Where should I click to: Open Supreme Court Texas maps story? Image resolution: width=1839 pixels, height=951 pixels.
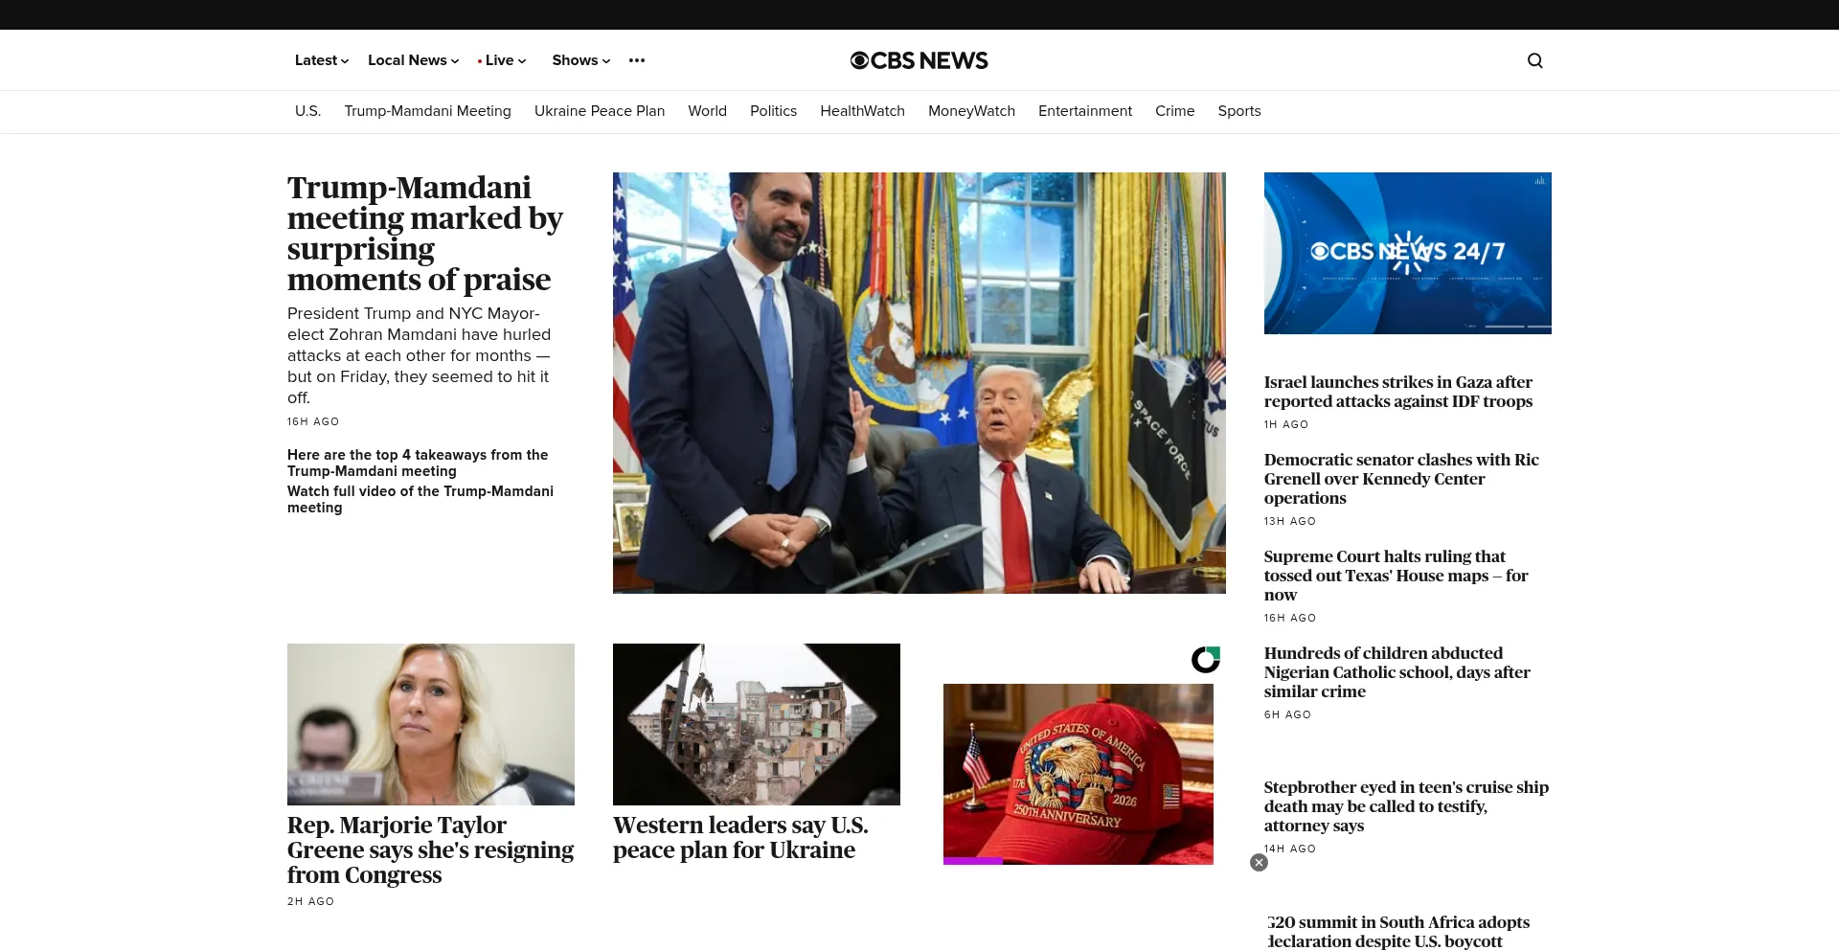[x=1396, y=576]
